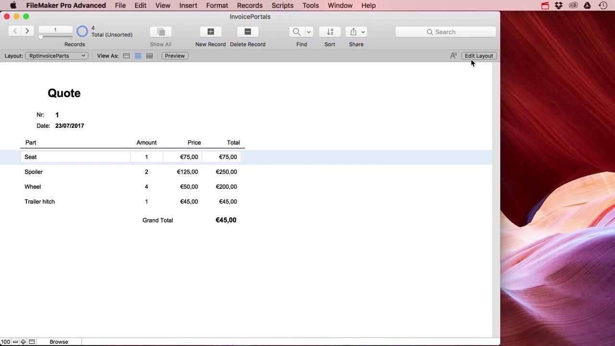Viewport: 615px width, 346px height.
Task: Adjust the record navigation slider
Action: (x=41, y=37)
